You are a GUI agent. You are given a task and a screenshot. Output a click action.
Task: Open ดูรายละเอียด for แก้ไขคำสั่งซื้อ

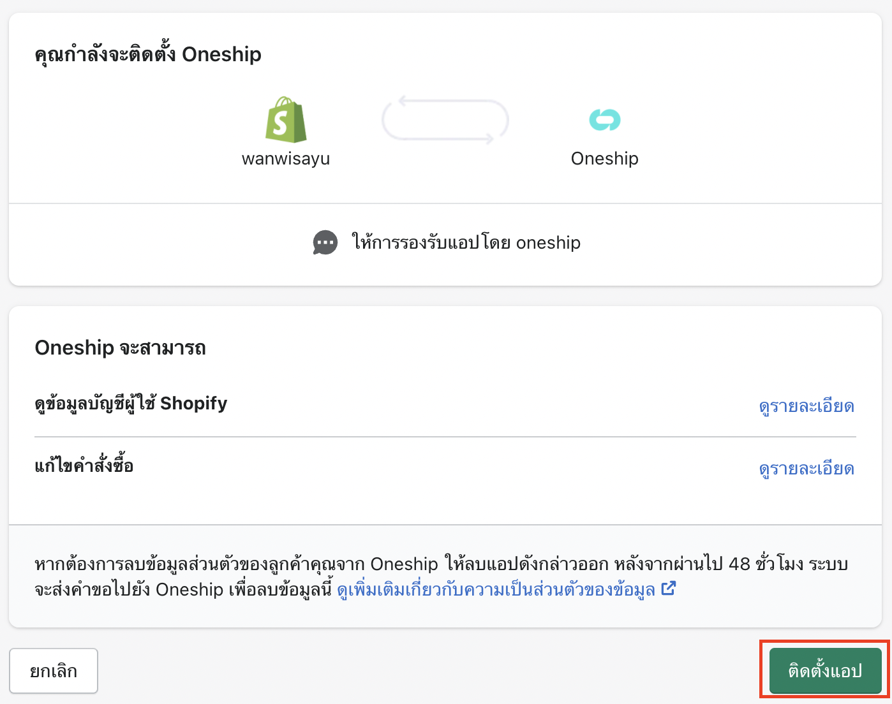click(807, 469)
